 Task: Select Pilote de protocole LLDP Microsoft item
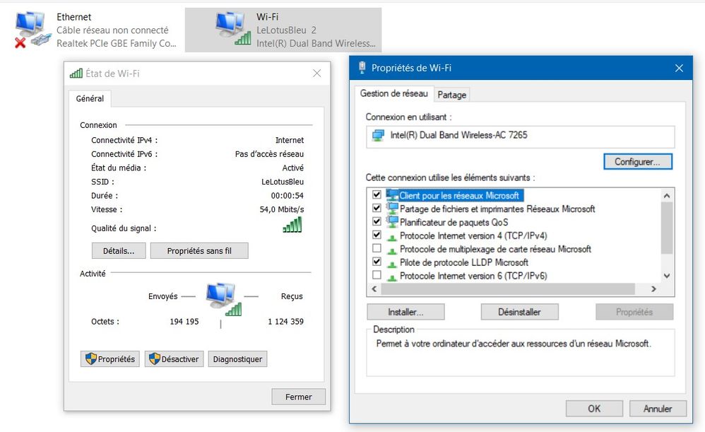463,262
